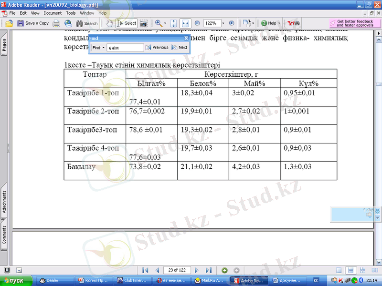Select the Hand tool
This screenshot has height=286, width=382.
(x=109, y=23)
